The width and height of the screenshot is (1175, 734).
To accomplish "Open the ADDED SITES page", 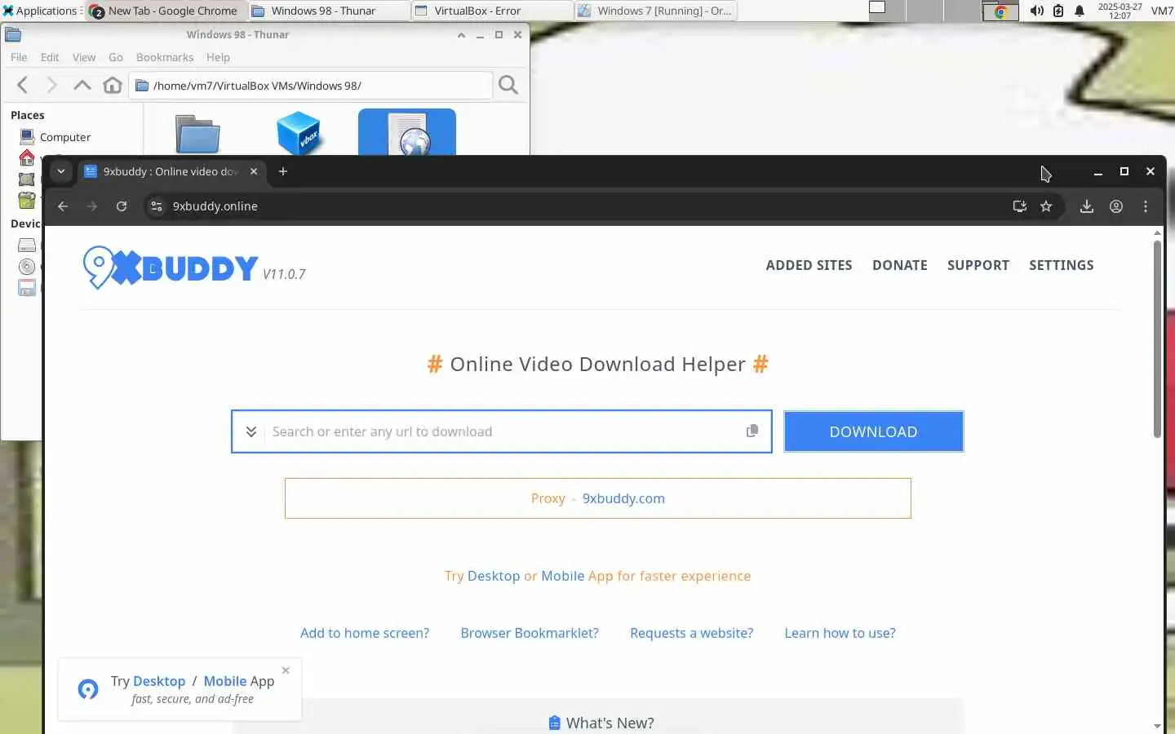I will (x=809, y=265).
